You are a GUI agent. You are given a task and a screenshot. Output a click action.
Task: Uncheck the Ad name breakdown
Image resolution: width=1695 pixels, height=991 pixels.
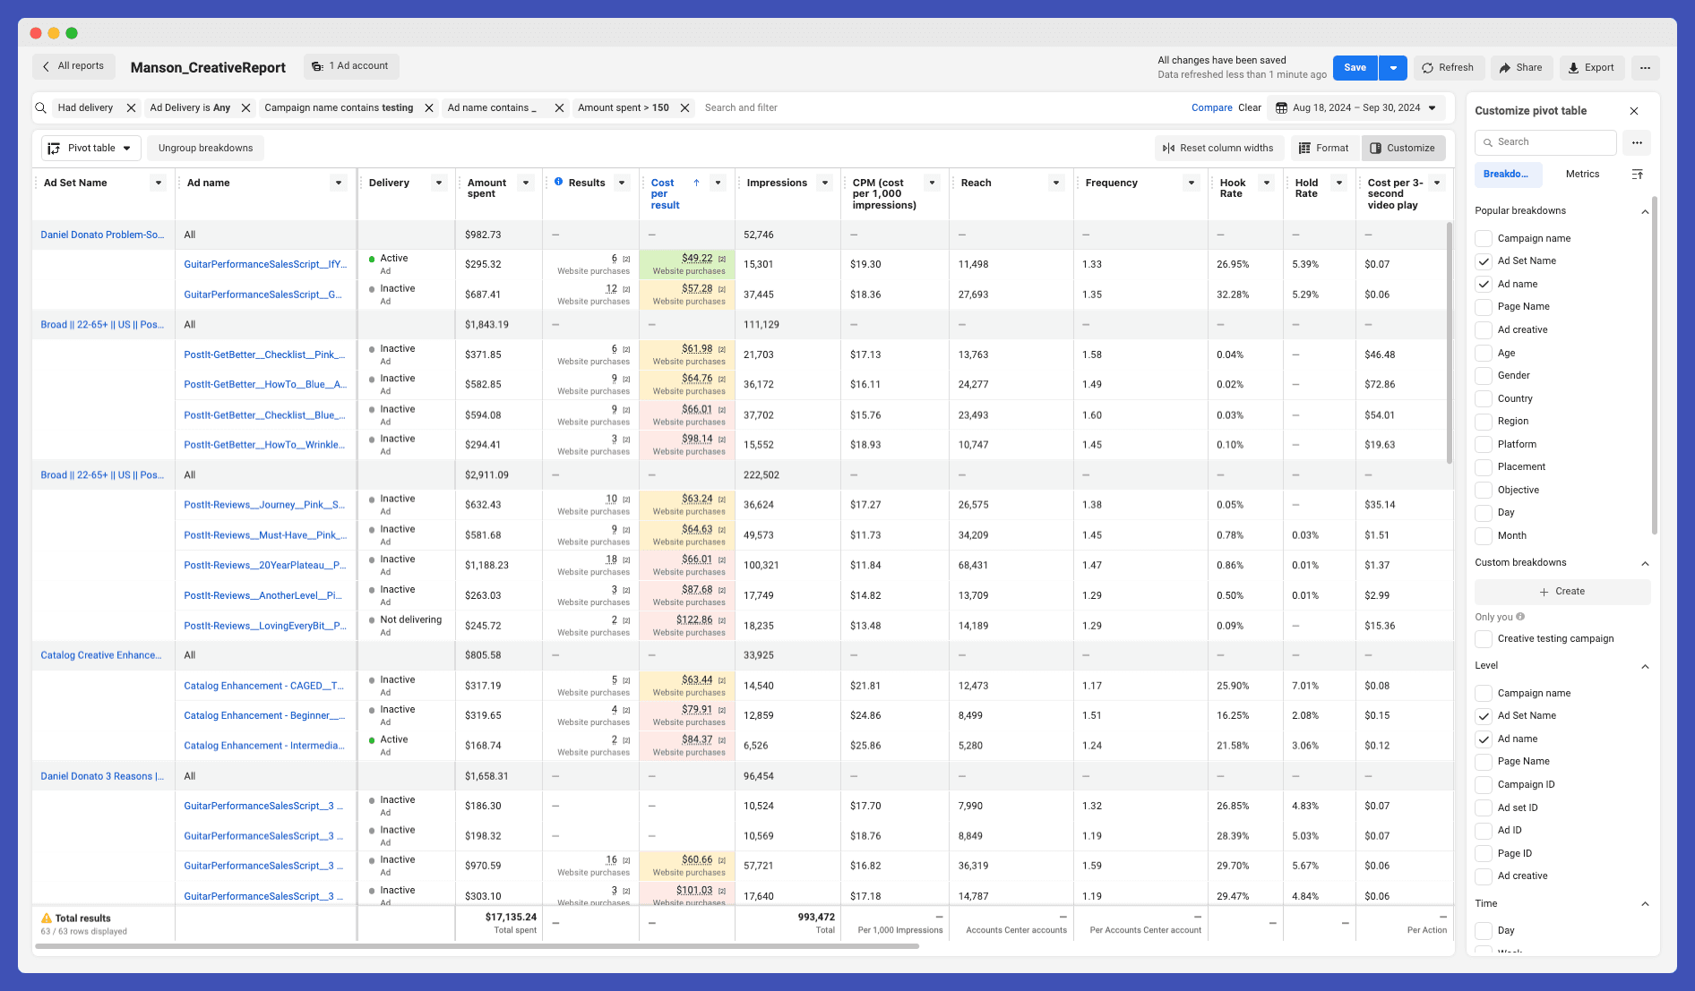1483,284
